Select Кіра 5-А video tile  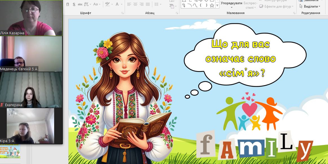pos(30,126)
